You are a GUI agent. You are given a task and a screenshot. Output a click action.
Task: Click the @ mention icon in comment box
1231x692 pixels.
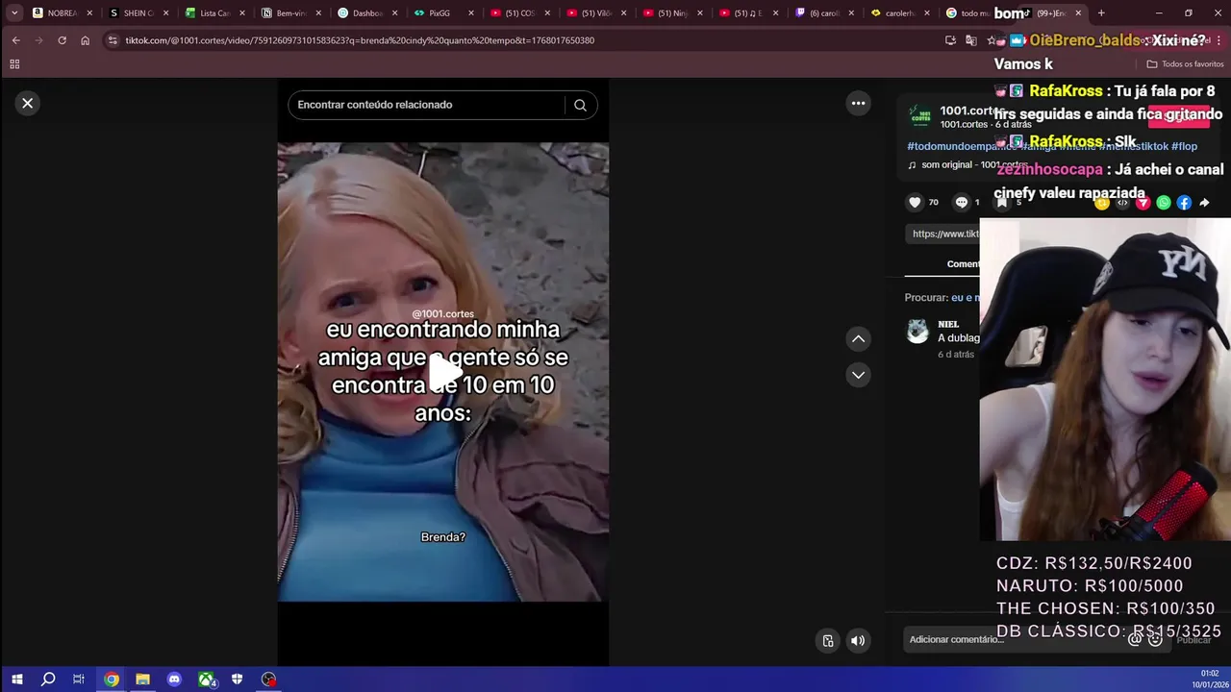(1135, 639)
